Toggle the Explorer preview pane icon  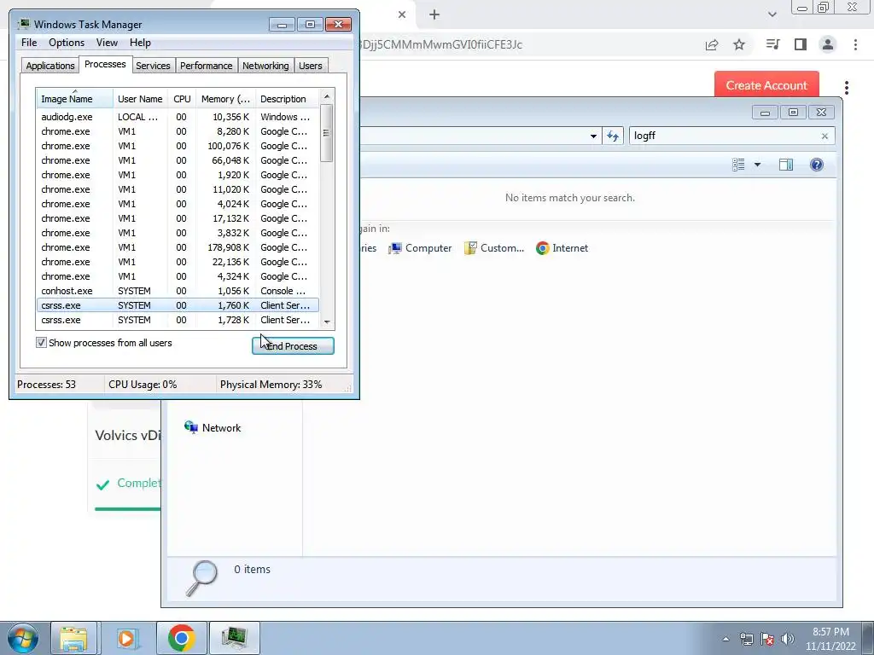click(786, 165)
